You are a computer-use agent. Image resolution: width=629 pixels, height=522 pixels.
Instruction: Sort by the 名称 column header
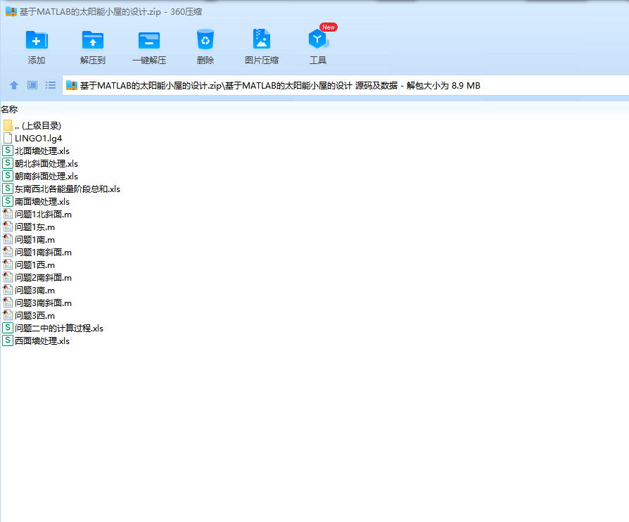(9, 109)
